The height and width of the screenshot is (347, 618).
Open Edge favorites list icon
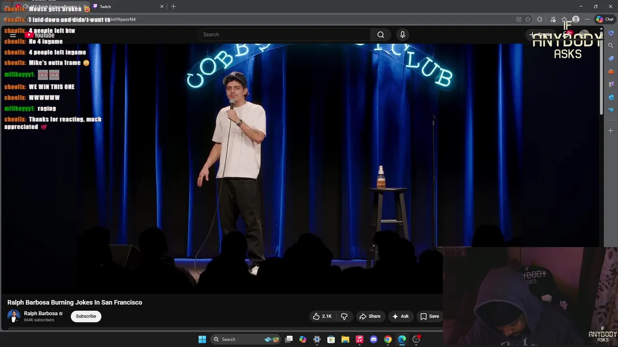point(564,19)
